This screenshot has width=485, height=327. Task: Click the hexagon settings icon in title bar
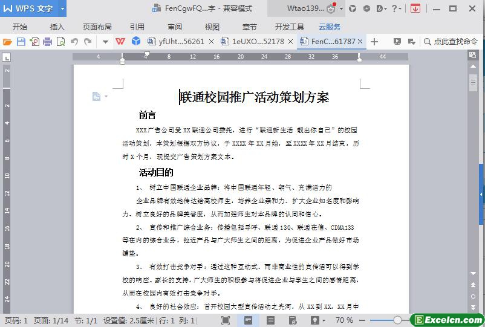point(367,8)
